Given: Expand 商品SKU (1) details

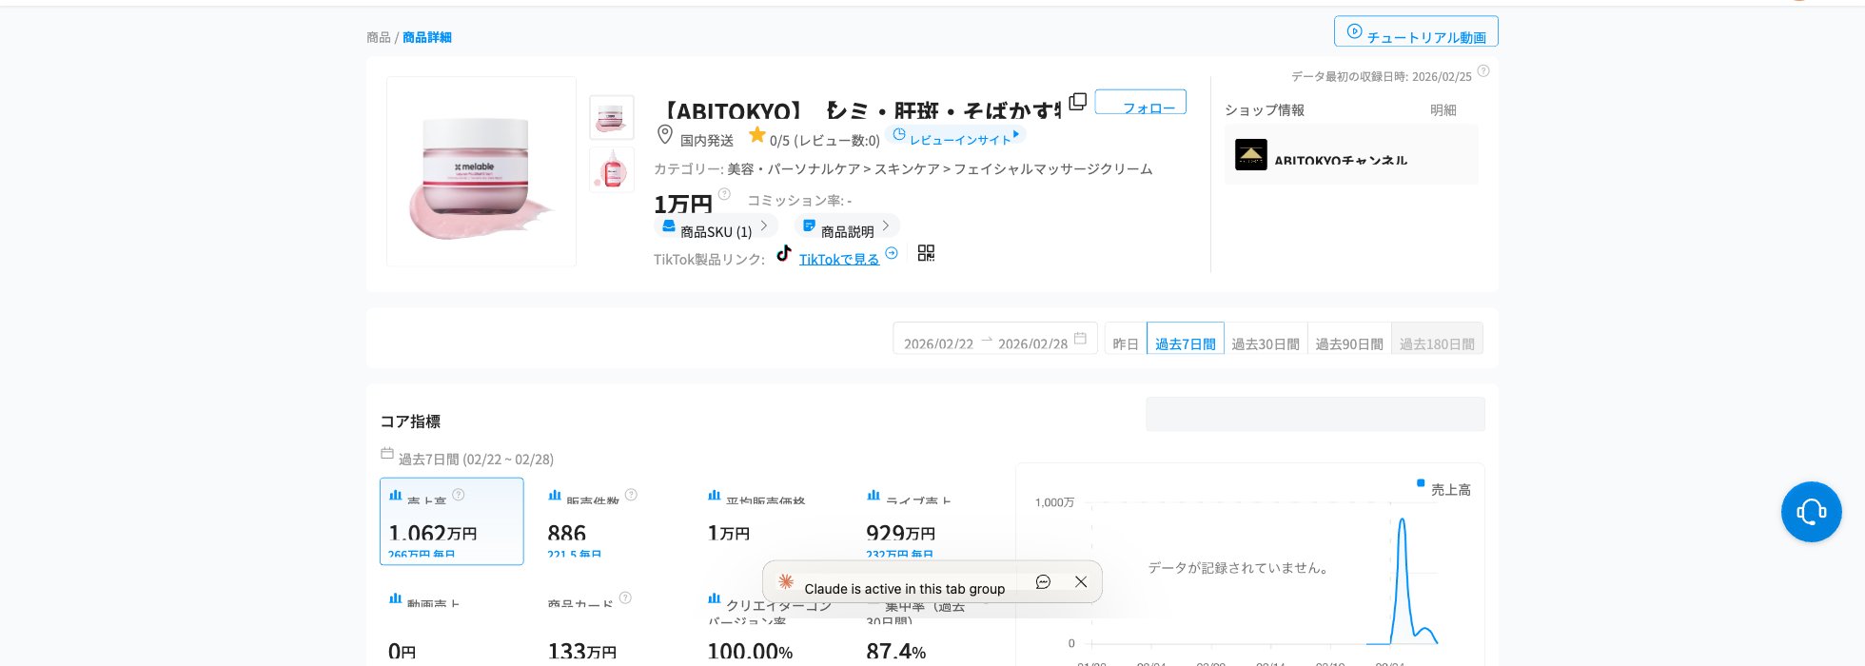Looking at the screenshot, I should 716,226.
